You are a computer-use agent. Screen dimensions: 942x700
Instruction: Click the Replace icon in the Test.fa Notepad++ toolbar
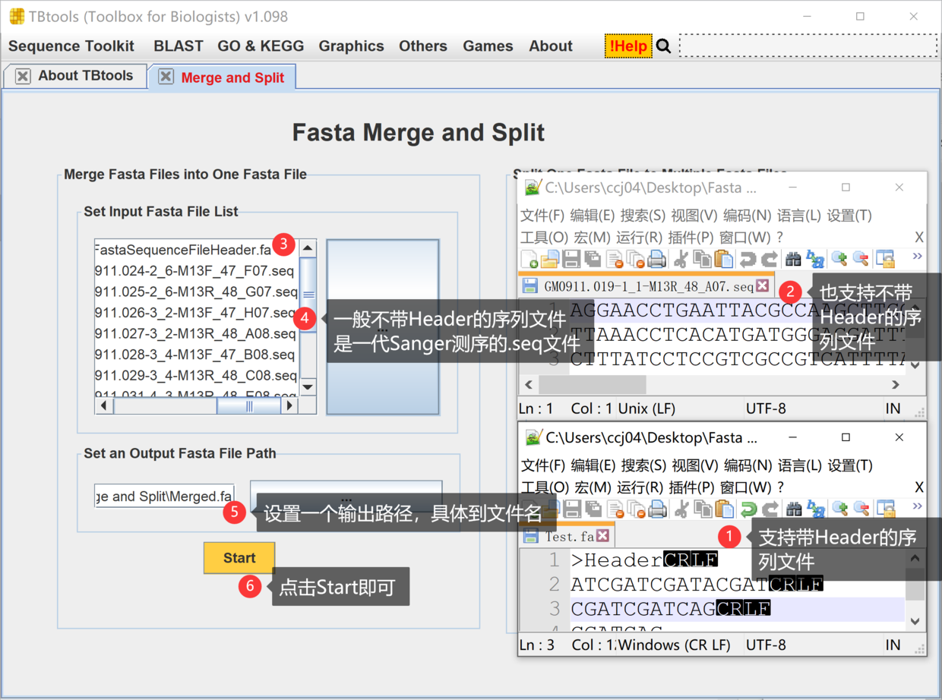point(815,509)
